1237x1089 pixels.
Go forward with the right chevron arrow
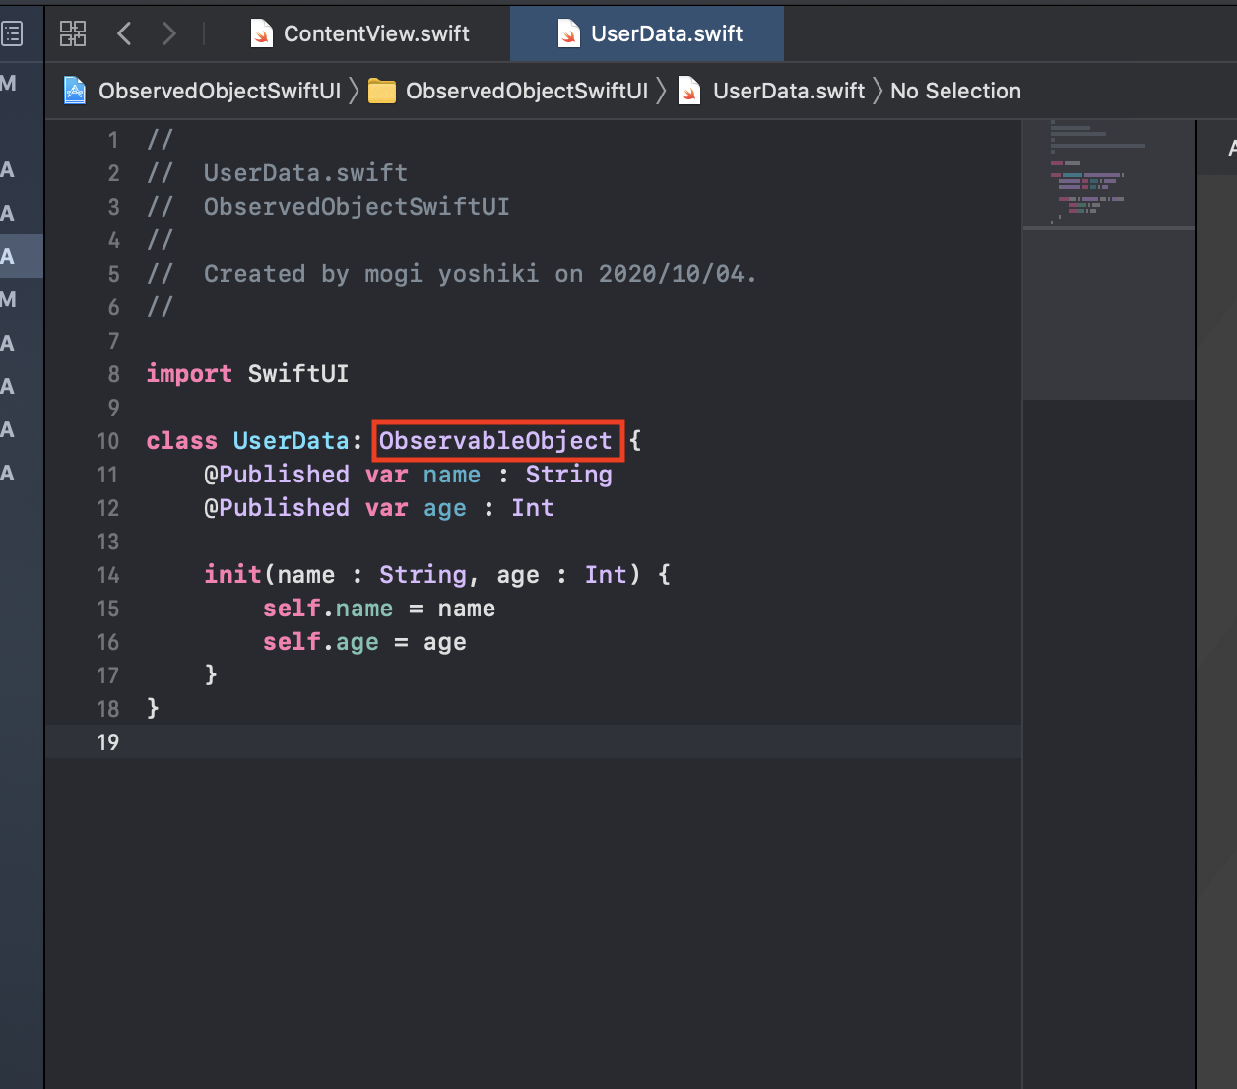click(x=169, y=33)
